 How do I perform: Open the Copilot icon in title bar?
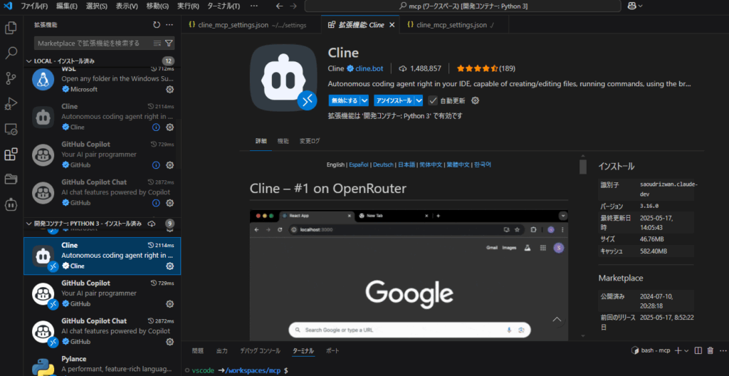tap(632, 6)
